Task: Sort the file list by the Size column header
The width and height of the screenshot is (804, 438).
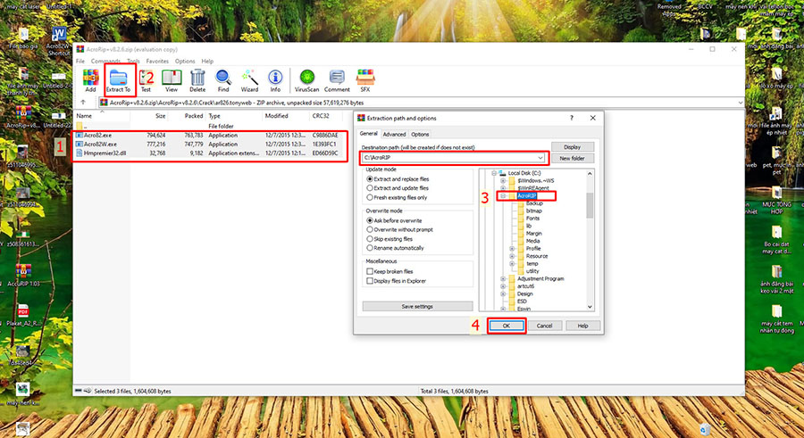Action: click(161, 116)
